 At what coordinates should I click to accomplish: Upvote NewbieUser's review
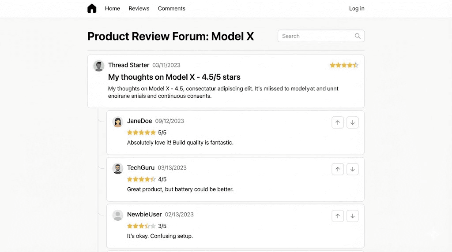pyautogui.click(x=338, y=216)
